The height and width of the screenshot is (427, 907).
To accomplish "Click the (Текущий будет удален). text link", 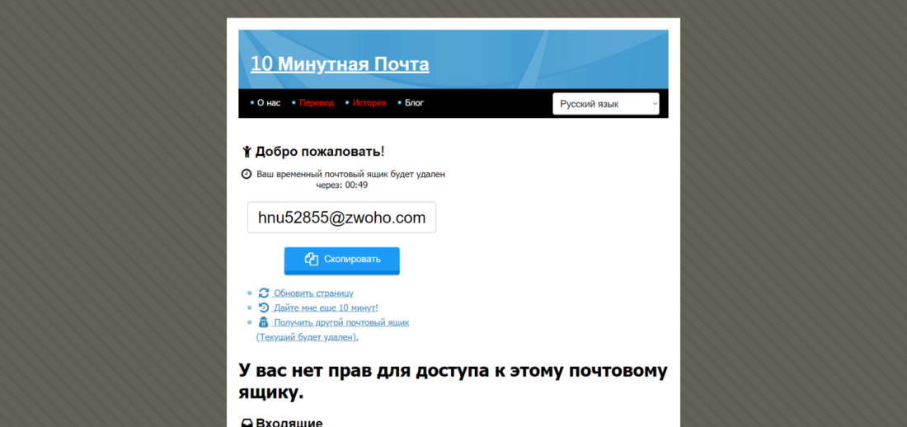I will (308, 337).
